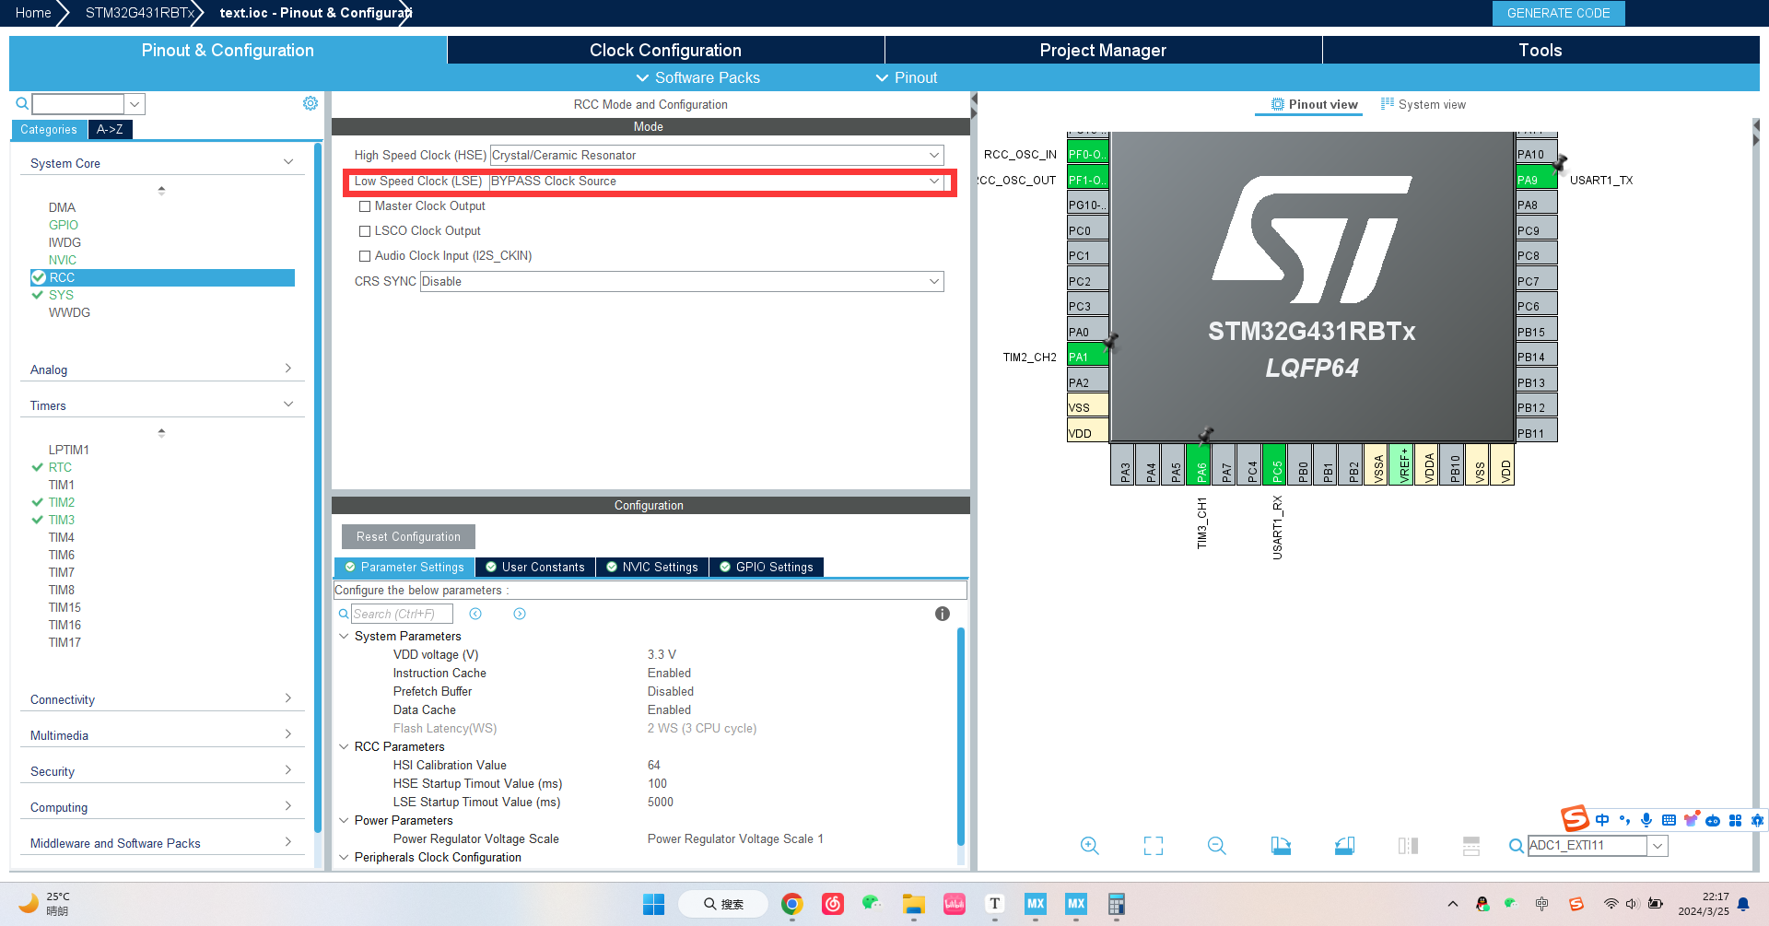This screenshot has height=926, width=1769.
Task: Rotate the chip view clockwise
Action: 1281,846
